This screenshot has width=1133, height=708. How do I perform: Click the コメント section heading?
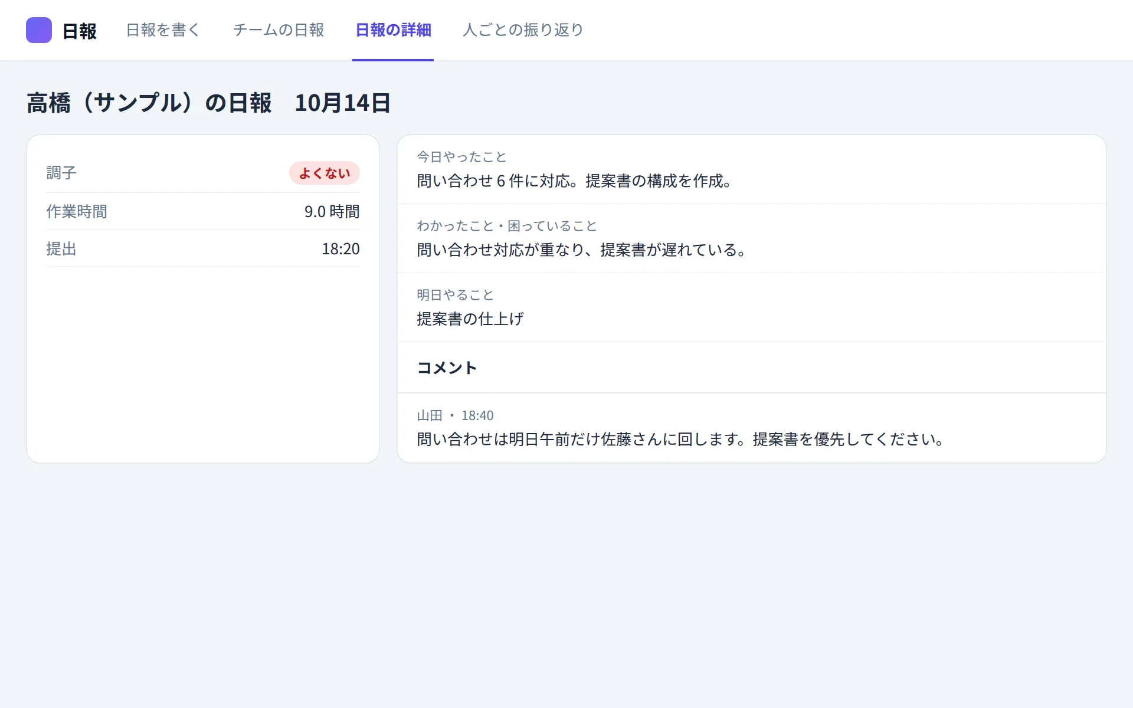click(447, 368)
